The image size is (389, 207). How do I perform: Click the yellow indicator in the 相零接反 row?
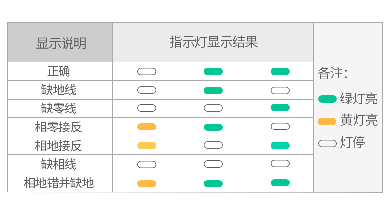pos(147,127)
